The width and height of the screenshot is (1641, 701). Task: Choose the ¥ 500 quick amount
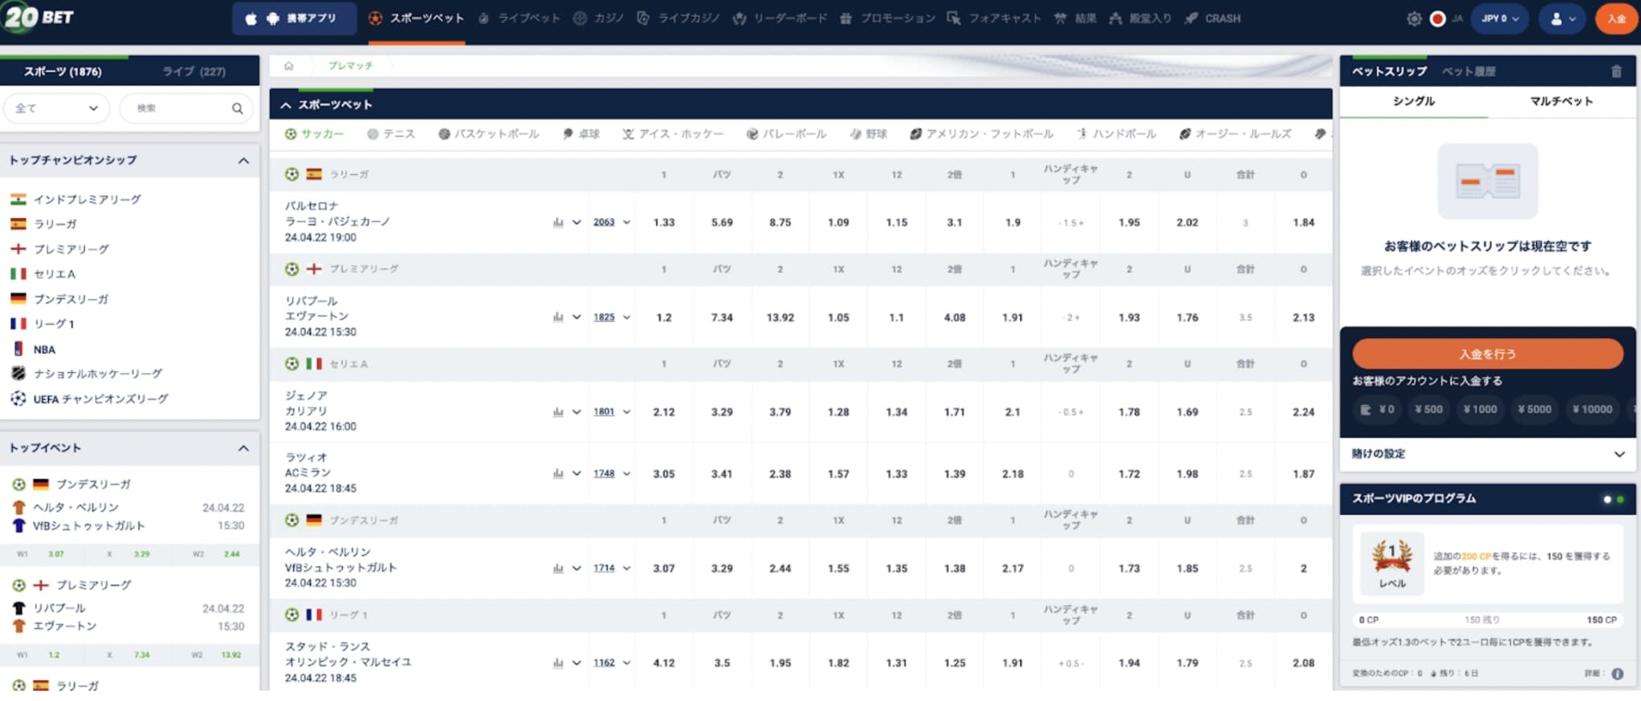coord(1428,409)
